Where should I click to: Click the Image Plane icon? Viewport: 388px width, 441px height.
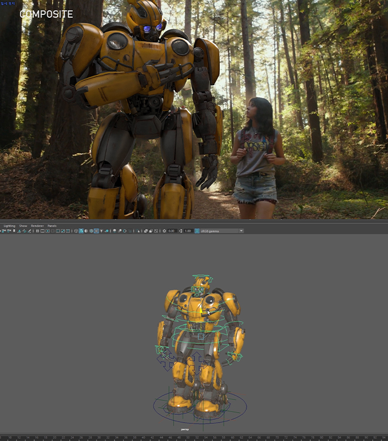tap(19, 231)
